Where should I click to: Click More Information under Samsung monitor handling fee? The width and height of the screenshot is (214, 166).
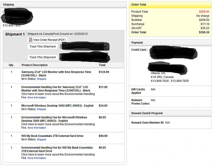(37, 98)
